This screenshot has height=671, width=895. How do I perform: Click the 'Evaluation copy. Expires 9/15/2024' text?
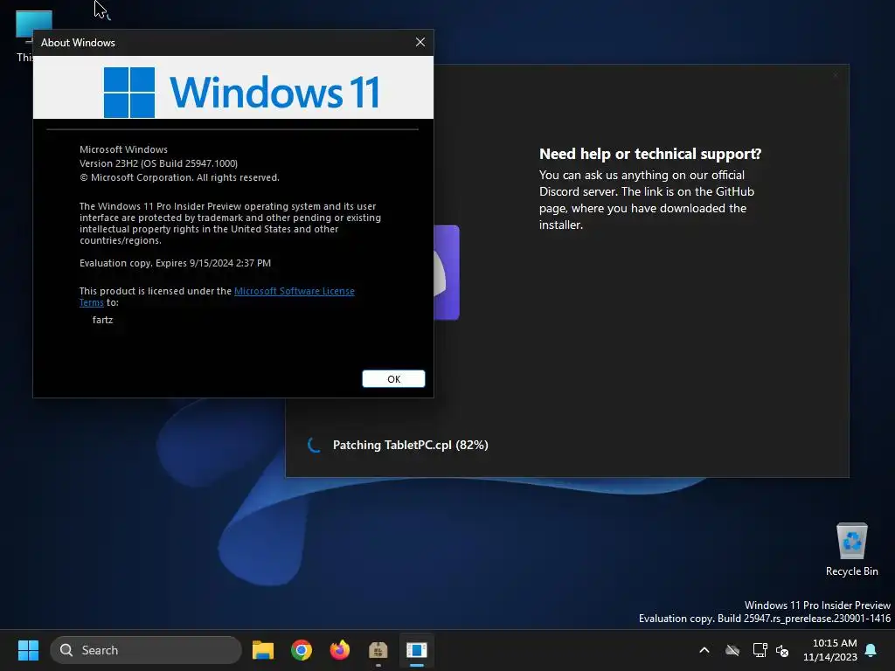[175, 263]
